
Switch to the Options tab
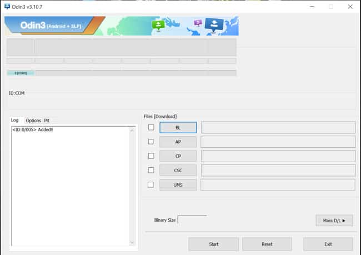pyautogui.click(x=33, y=121)
